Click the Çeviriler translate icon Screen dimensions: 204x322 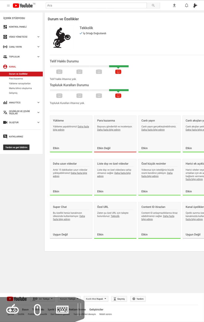click(x=5, y=112)
